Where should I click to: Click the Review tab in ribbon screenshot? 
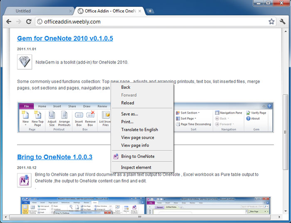tap(102, 106)
